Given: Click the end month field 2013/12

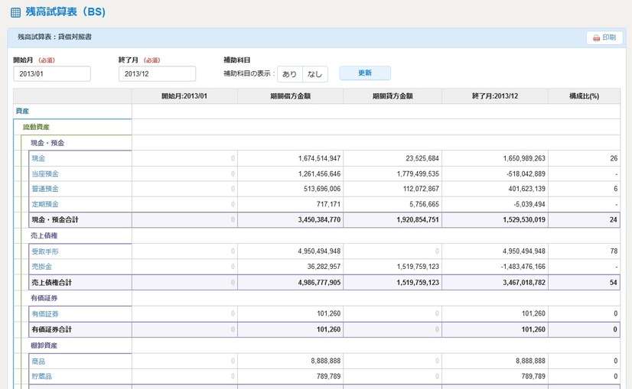Looking at the screenshot, I should (x=157, y=74).
